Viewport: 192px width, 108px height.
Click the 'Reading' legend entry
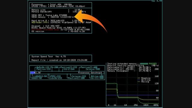tap(144, 78)
